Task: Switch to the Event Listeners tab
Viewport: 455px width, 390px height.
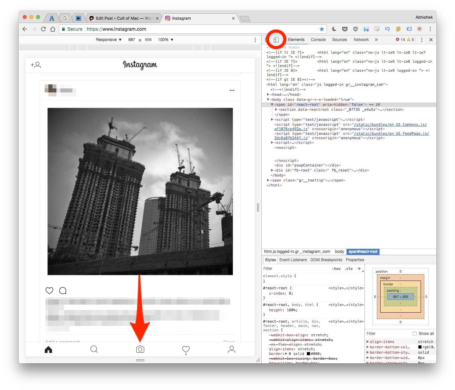Action: coord(293,260)
